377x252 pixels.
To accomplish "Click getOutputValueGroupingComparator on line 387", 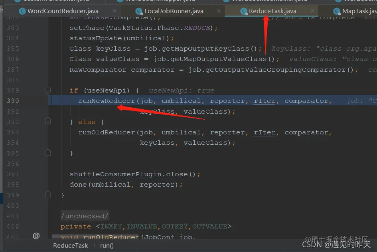I will tap(275, 70).
